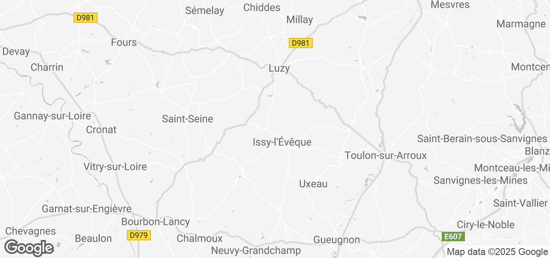
Task: Click the Gueugnon town label
Action: click(337, 240)
